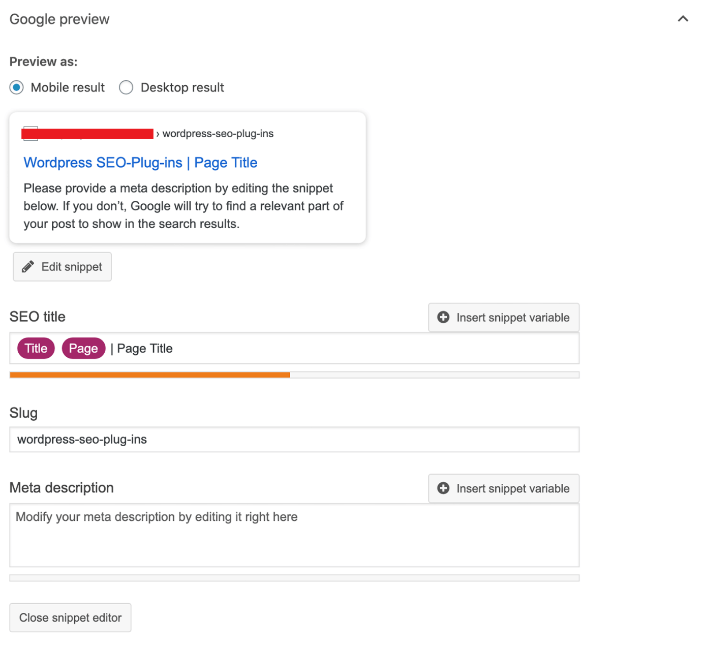704x651 pixels.
Task: Click the meta description length bar
Action: pyautogui.click(x=294, y=578)
